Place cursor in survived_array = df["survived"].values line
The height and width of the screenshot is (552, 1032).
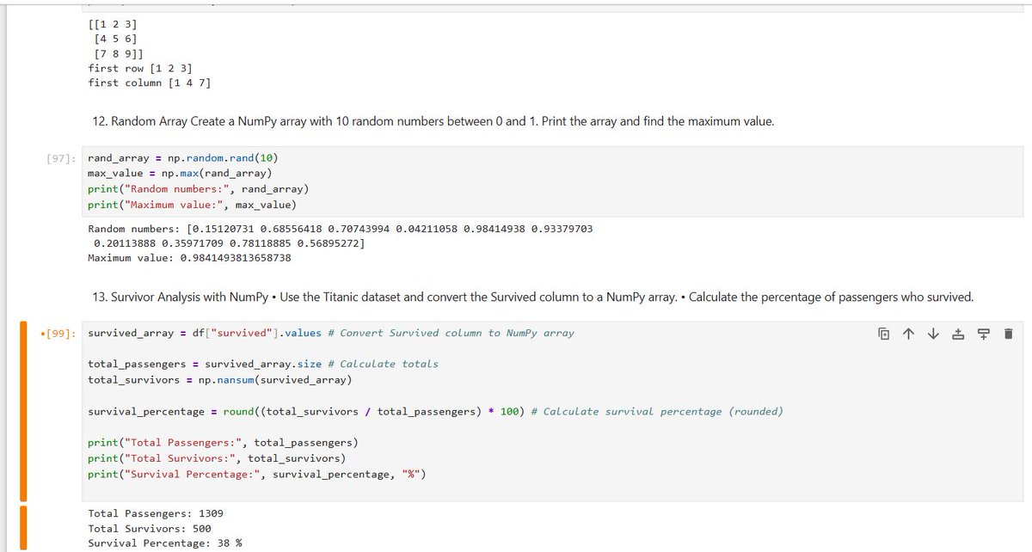click(331, 333)
